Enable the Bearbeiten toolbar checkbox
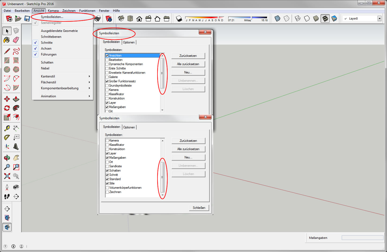Viewport: 387px width, 252px height. tap(107, 60)
